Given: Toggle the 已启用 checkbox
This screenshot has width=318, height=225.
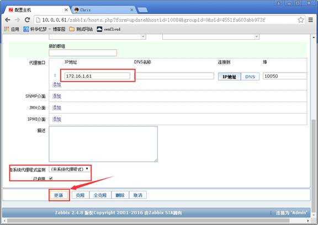Looking at the screenshot, I should coord(51,178).
